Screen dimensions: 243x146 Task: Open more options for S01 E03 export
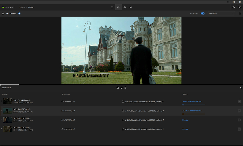click(x=239, y=120)
